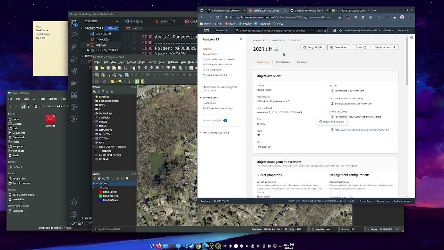
Task: Close the Amazon S3 sidebar panel
Action: point(241,39)
